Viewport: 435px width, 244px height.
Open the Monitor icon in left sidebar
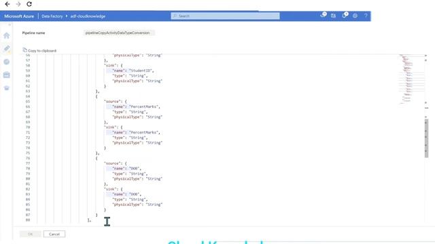[7, 62]
